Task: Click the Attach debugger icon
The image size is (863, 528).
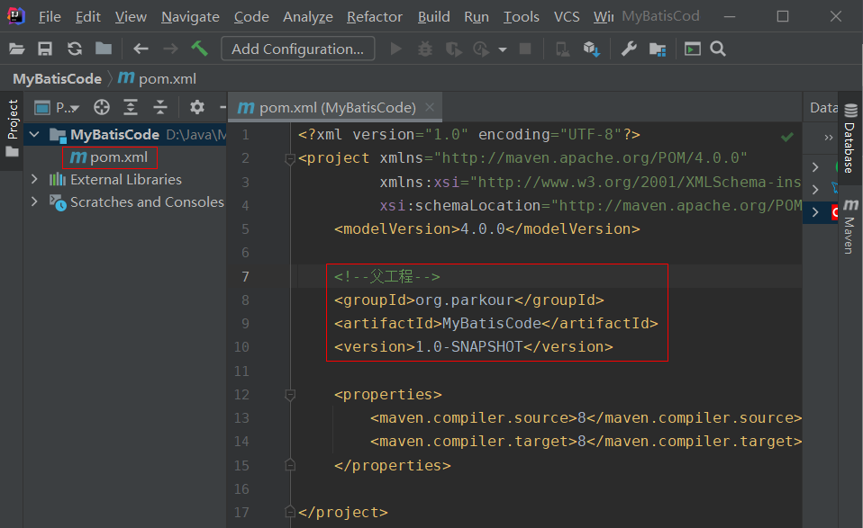Action: click(x=562, y=49)
